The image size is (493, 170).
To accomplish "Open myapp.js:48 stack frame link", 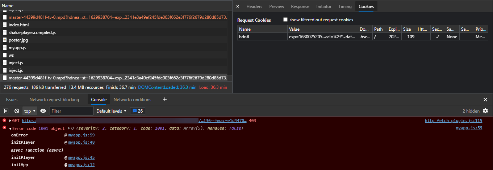I will (82, 143).
